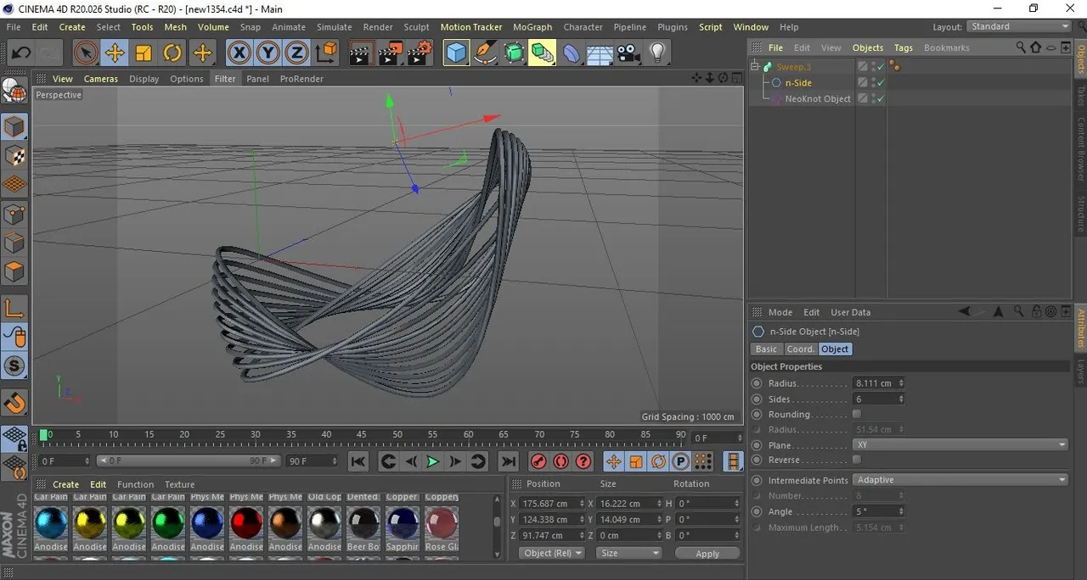Select the blue Phys Me material sphere

click(x=207, y=523)
